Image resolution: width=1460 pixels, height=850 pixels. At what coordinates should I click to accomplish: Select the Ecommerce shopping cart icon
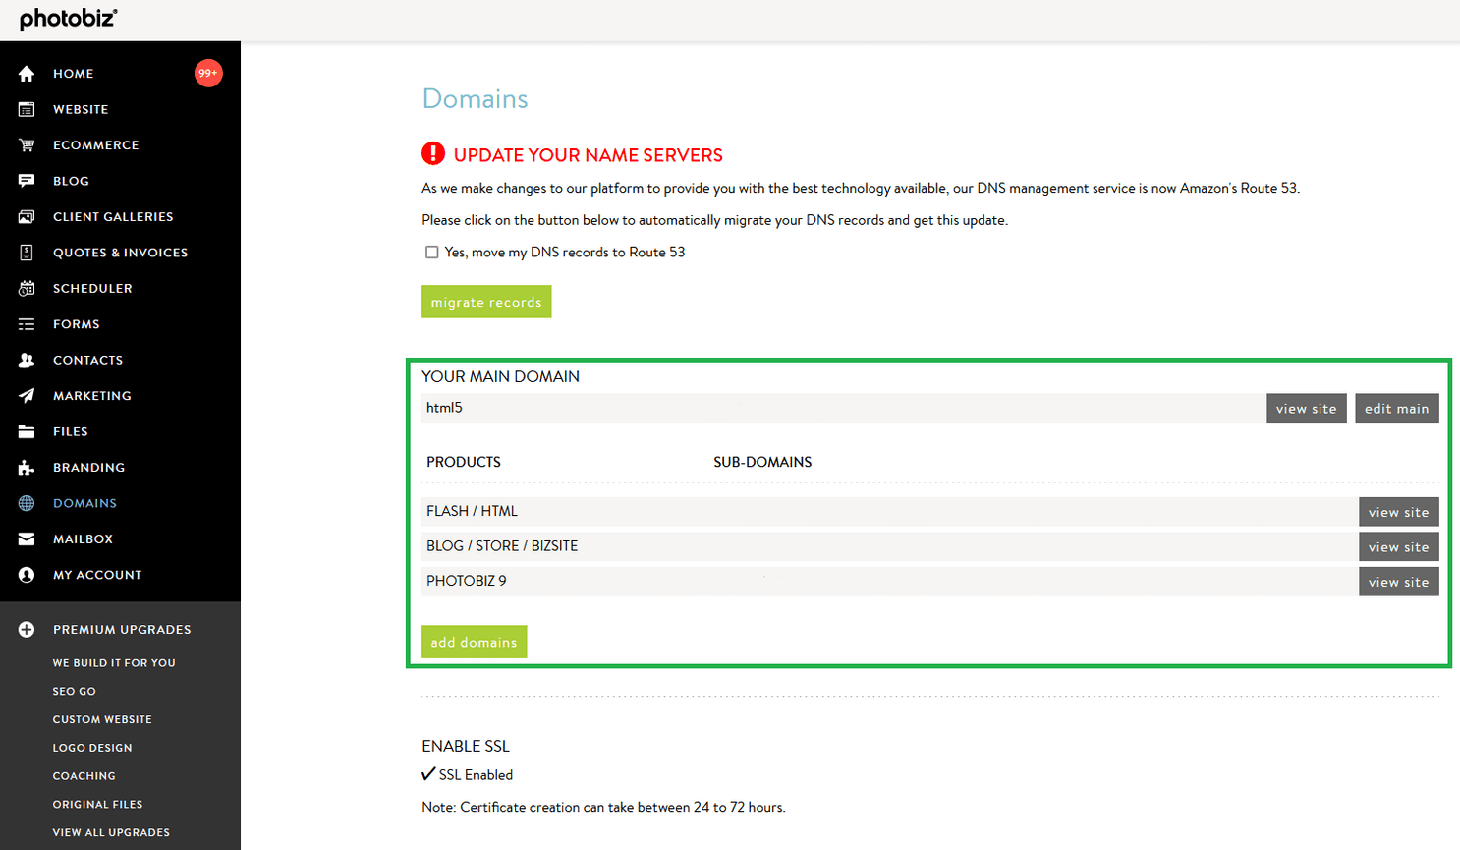tap(25, 144)
